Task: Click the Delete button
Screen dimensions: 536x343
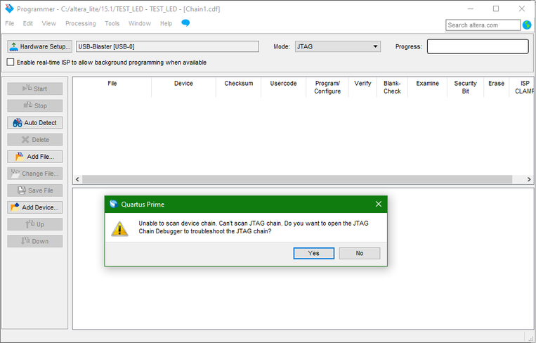Action: [x=35, y=140]
